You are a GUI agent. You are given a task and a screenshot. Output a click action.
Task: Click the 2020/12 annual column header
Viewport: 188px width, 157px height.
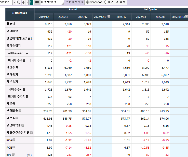(x=63, y=17)
